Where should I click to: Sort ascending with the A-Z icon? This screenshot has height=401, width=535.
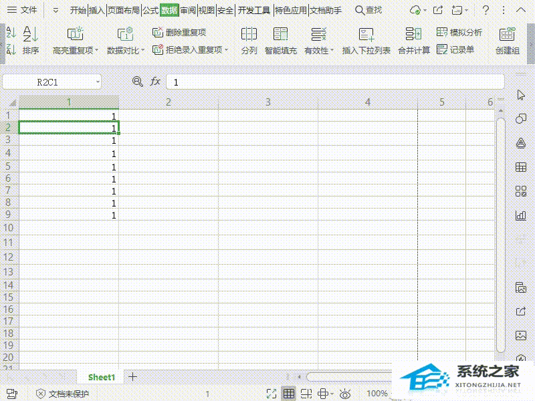click(x=11, y=33)
